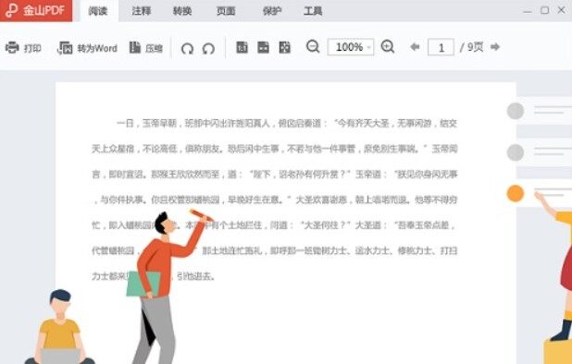Screen dimensions: 572x364
Task: Open the 保护 tab
Action: click(x=272, y=11)
